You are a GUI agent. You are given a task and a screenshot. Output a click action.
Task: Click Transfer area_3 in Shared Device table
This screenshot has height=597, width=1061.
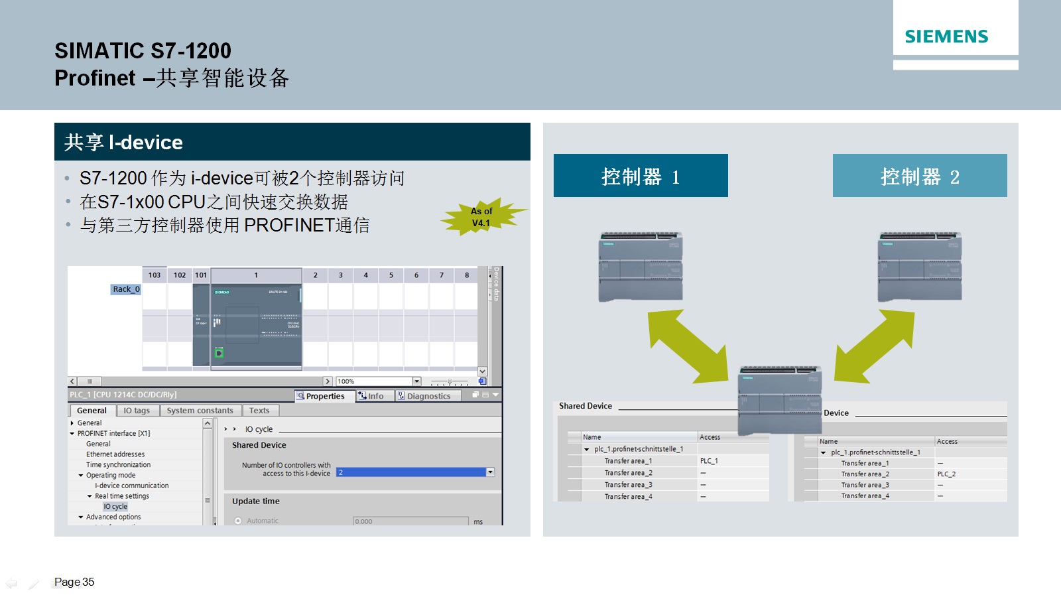(628, 485)
